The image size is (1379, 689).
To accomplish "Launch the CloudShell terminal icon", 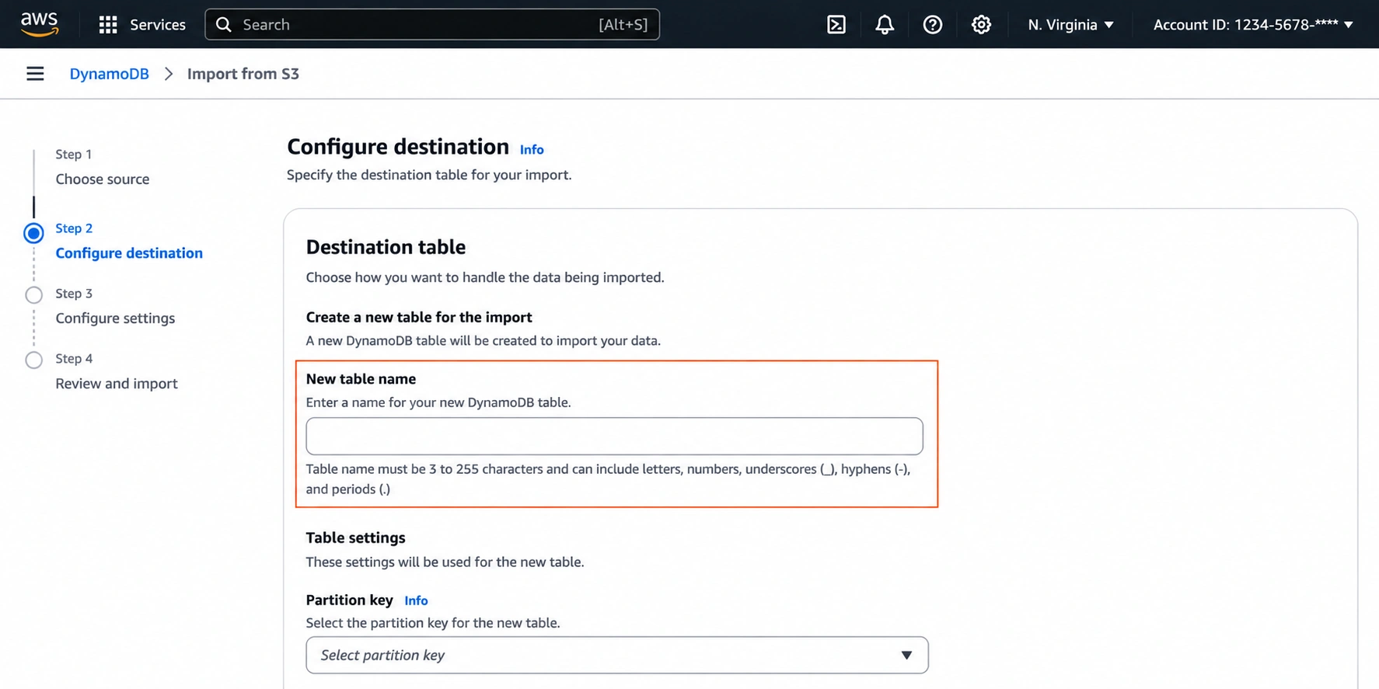I will [836, 25].
